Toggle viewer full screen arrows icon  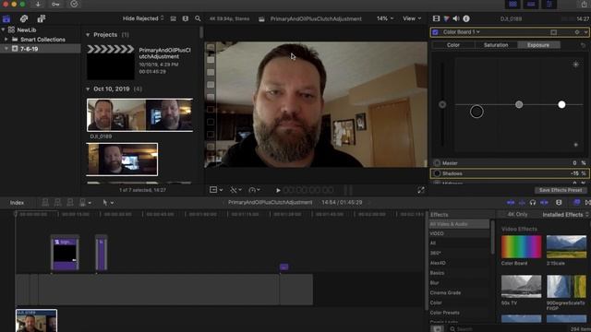click(x=421, y=190)
